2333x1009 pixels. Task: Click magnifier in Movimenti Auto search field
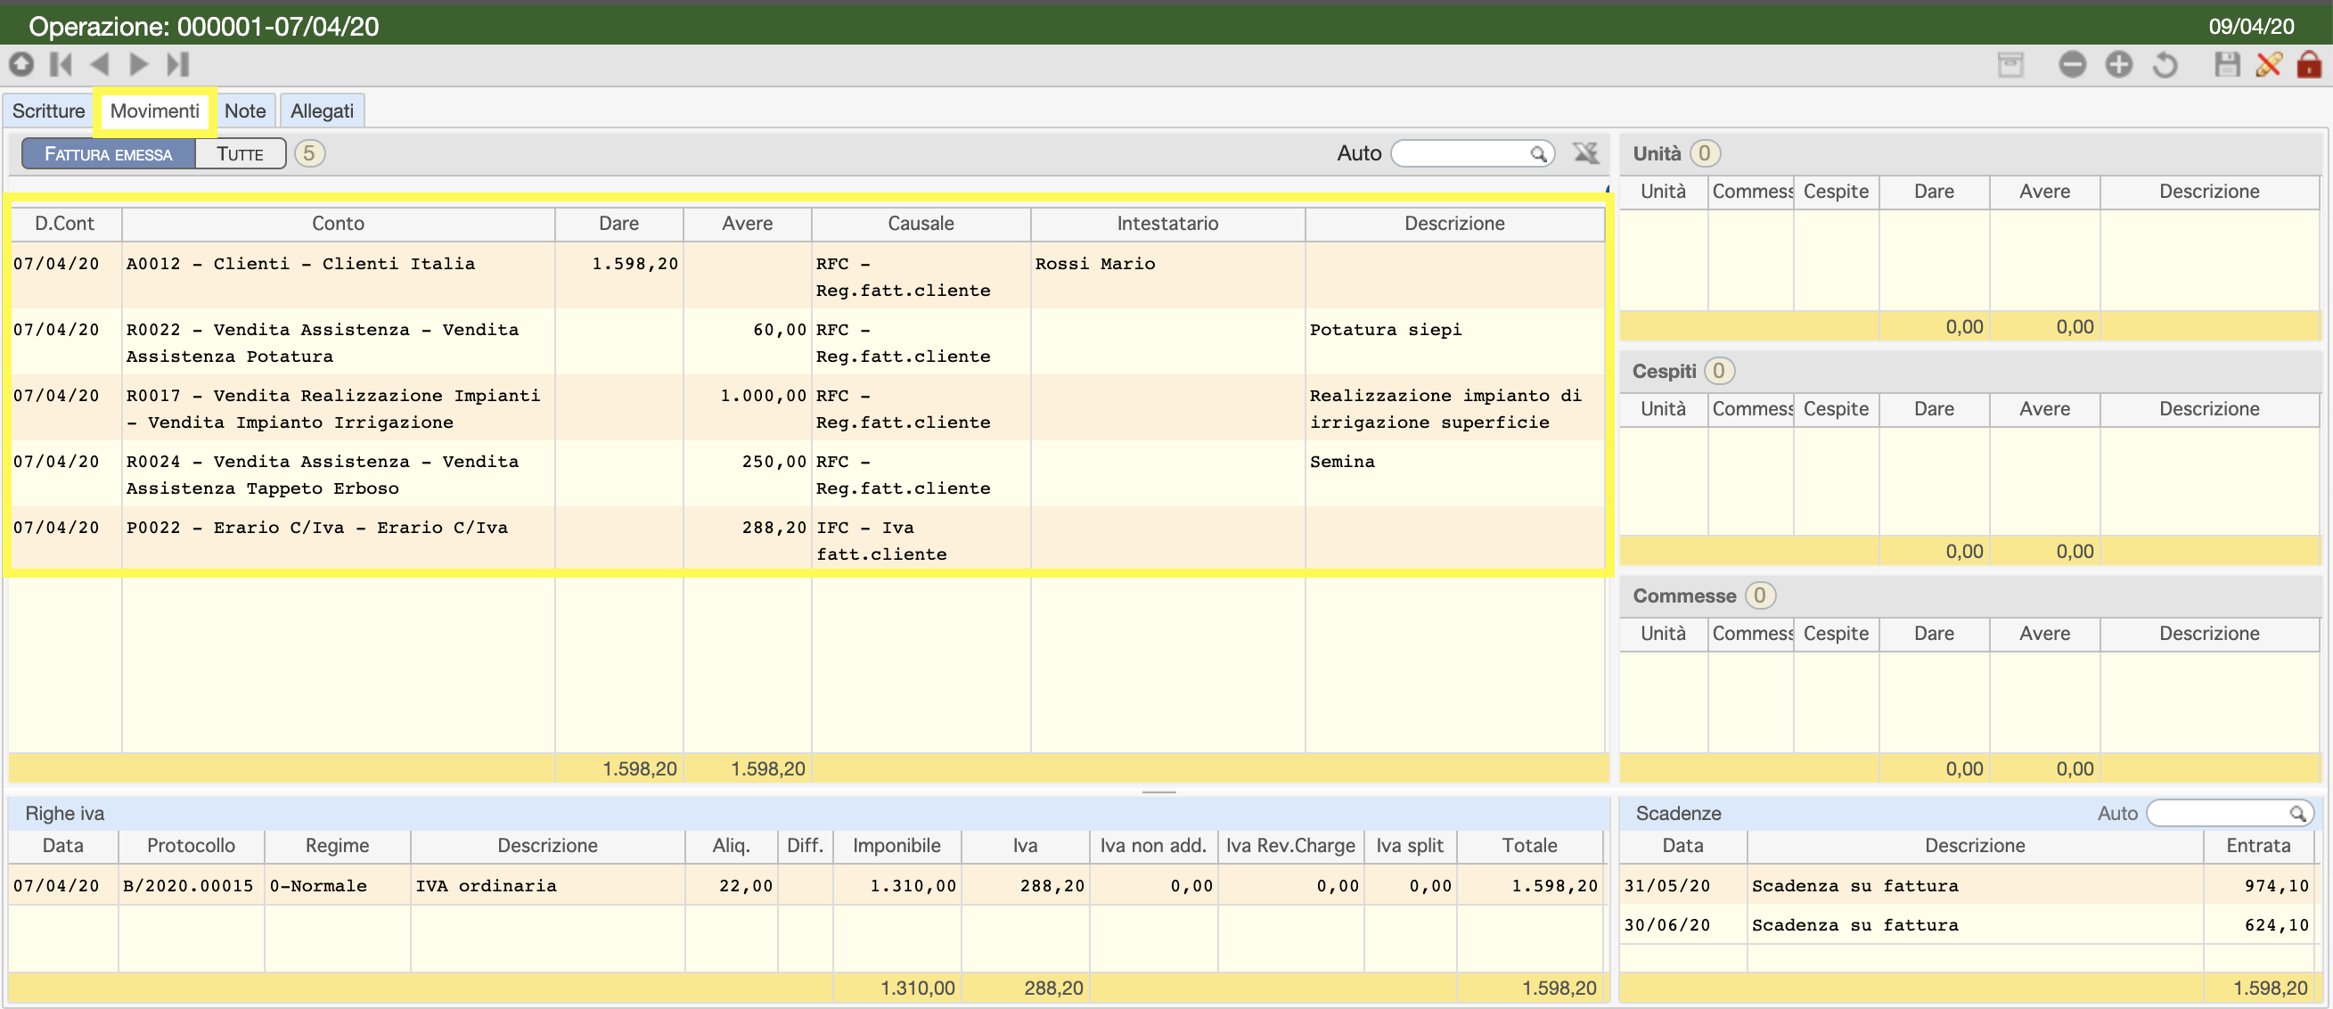(1538, 154)
